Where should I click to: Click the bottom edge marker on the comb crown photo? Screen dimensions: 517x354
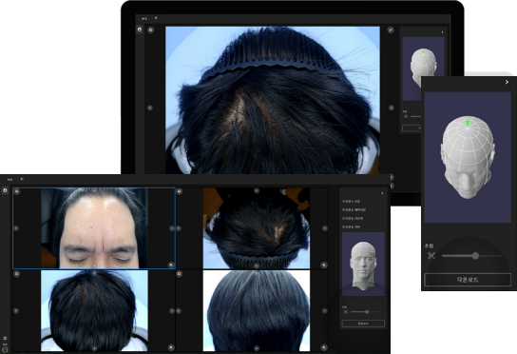click(257, 265)
